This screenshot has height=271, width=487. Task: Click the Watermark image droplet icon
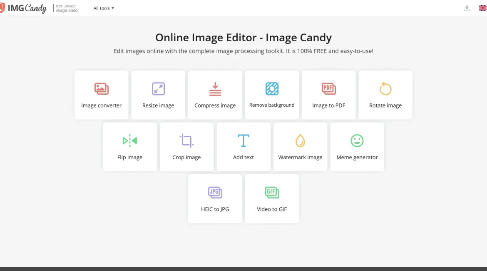[x=301, y=141]
